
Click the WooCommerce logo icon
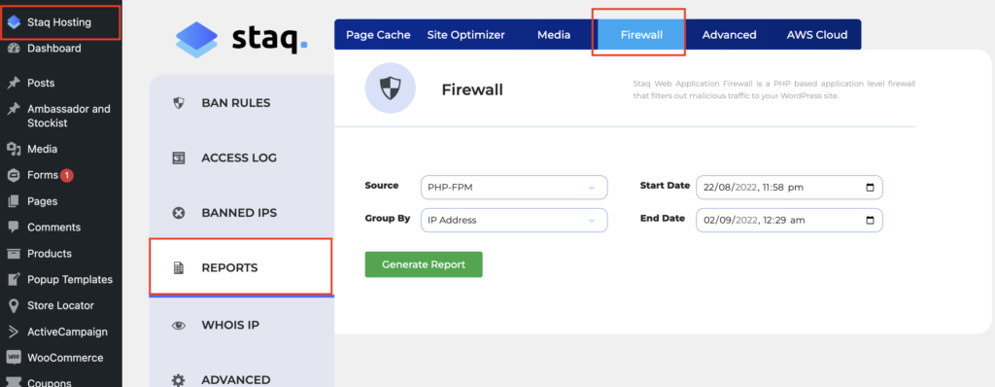(14, 358)
